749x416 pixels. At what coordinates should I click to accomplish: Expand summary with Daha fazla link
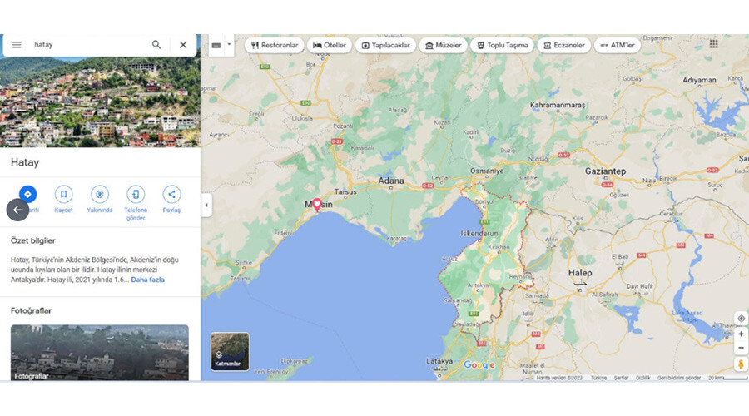(147, 280)
